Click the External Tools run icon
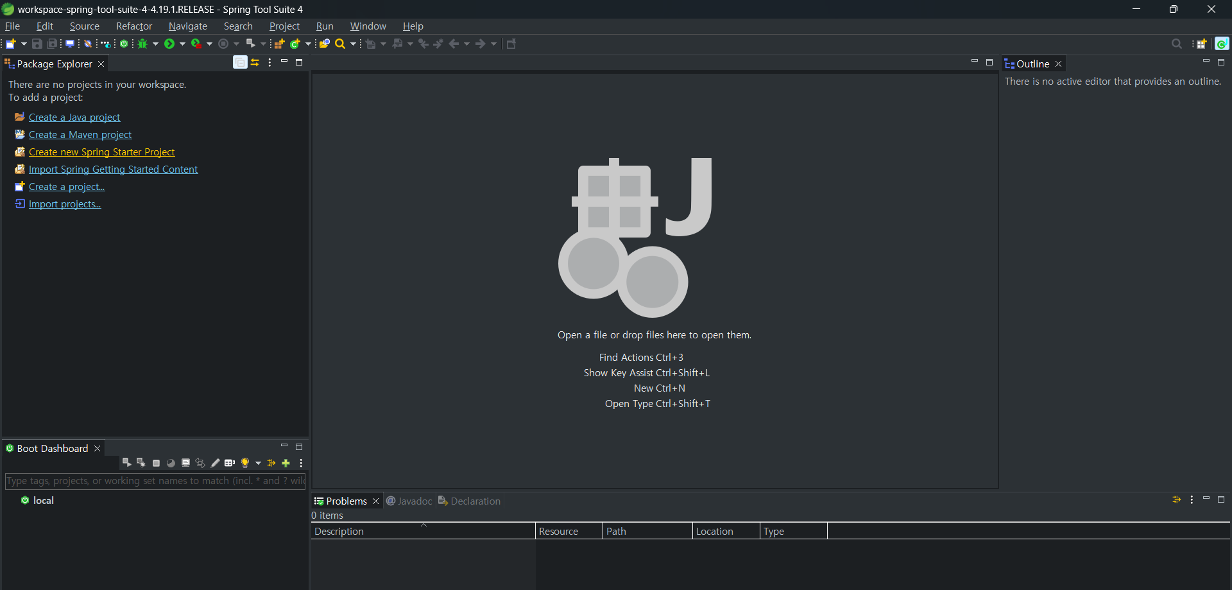This screenshot has width=1232, height=590. point(251,44)
